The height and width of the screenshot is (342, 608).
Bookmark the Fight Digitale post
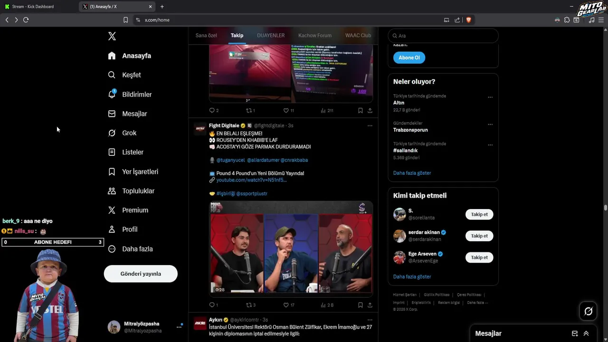coord(360,305)
